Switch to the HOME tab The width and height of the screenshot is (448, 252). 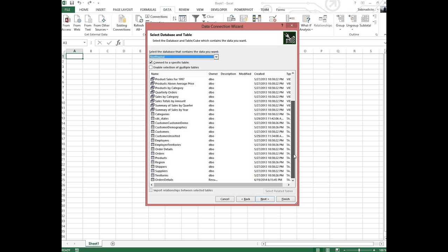[84, 9]
